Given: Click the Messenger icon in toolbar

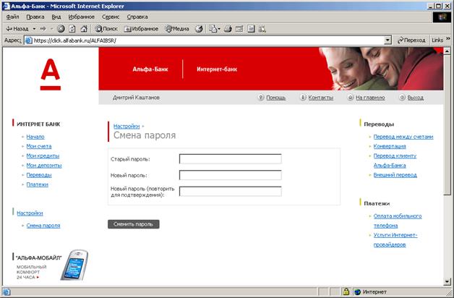Looking at the screenshot, I should point(262,29).
